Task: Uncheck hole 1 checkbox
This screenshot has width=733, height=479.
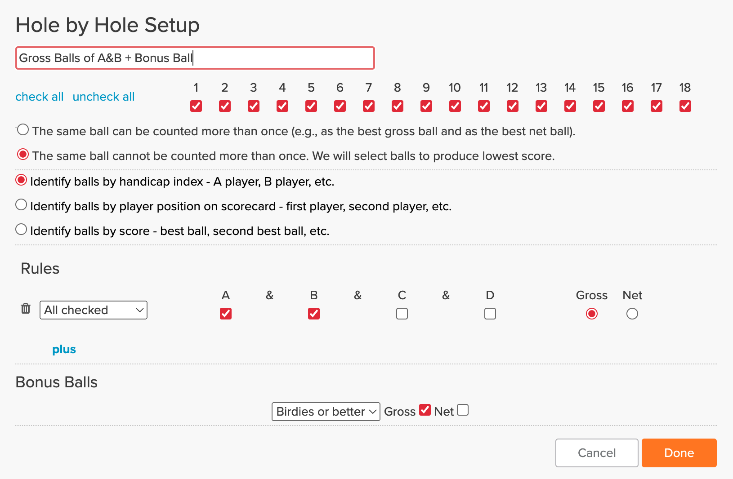Action: pyautogui.click(x=196, y=106)
